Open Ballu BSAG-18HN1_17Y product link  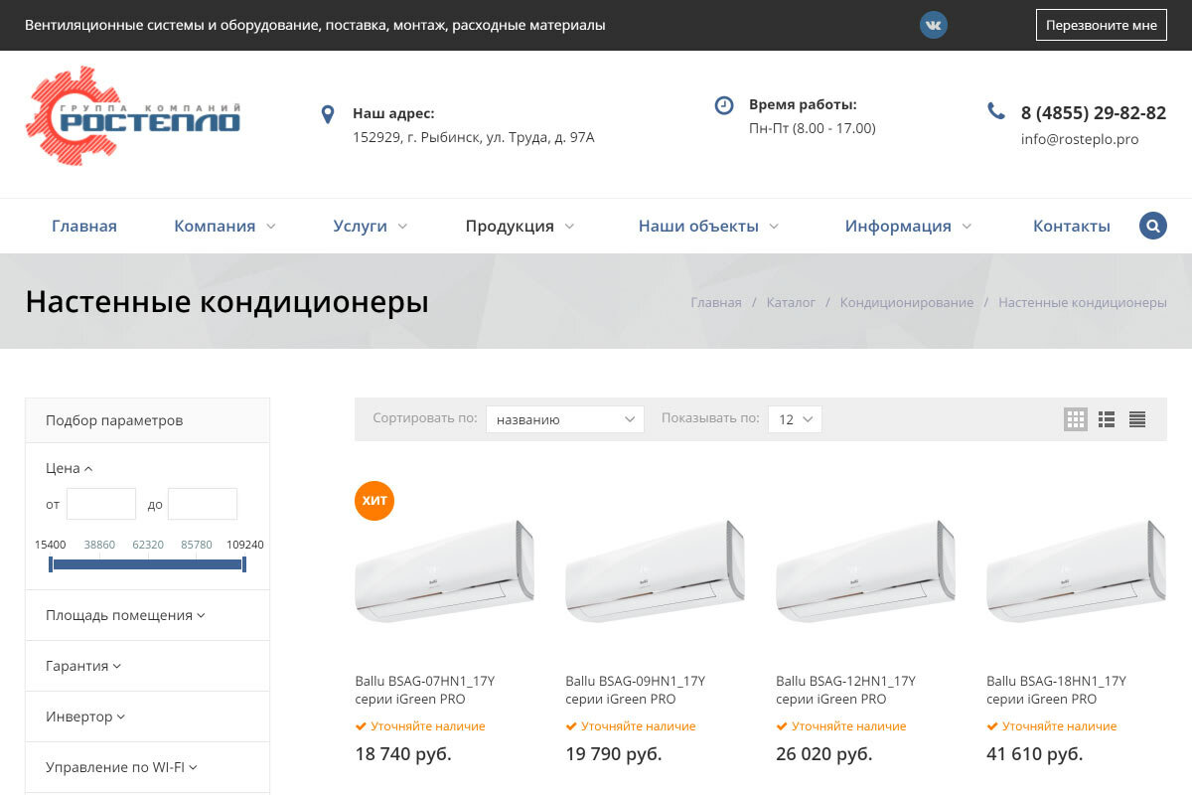point(1057,690)
